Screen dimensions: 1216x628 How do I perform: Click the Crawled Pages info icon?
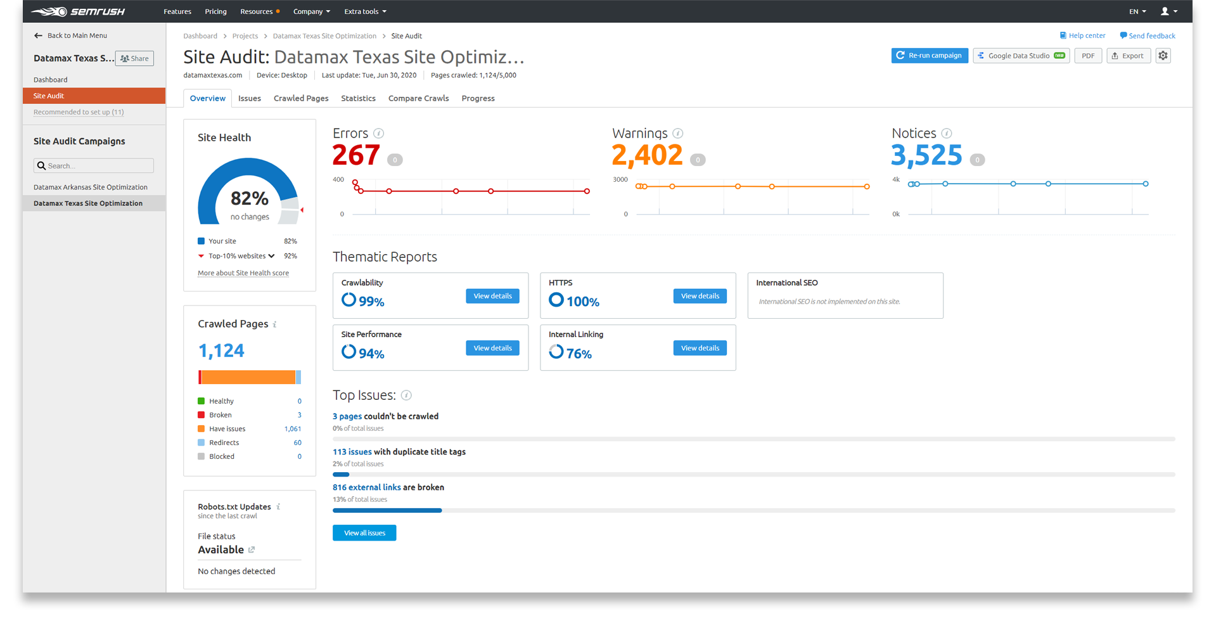pos(274,324)
